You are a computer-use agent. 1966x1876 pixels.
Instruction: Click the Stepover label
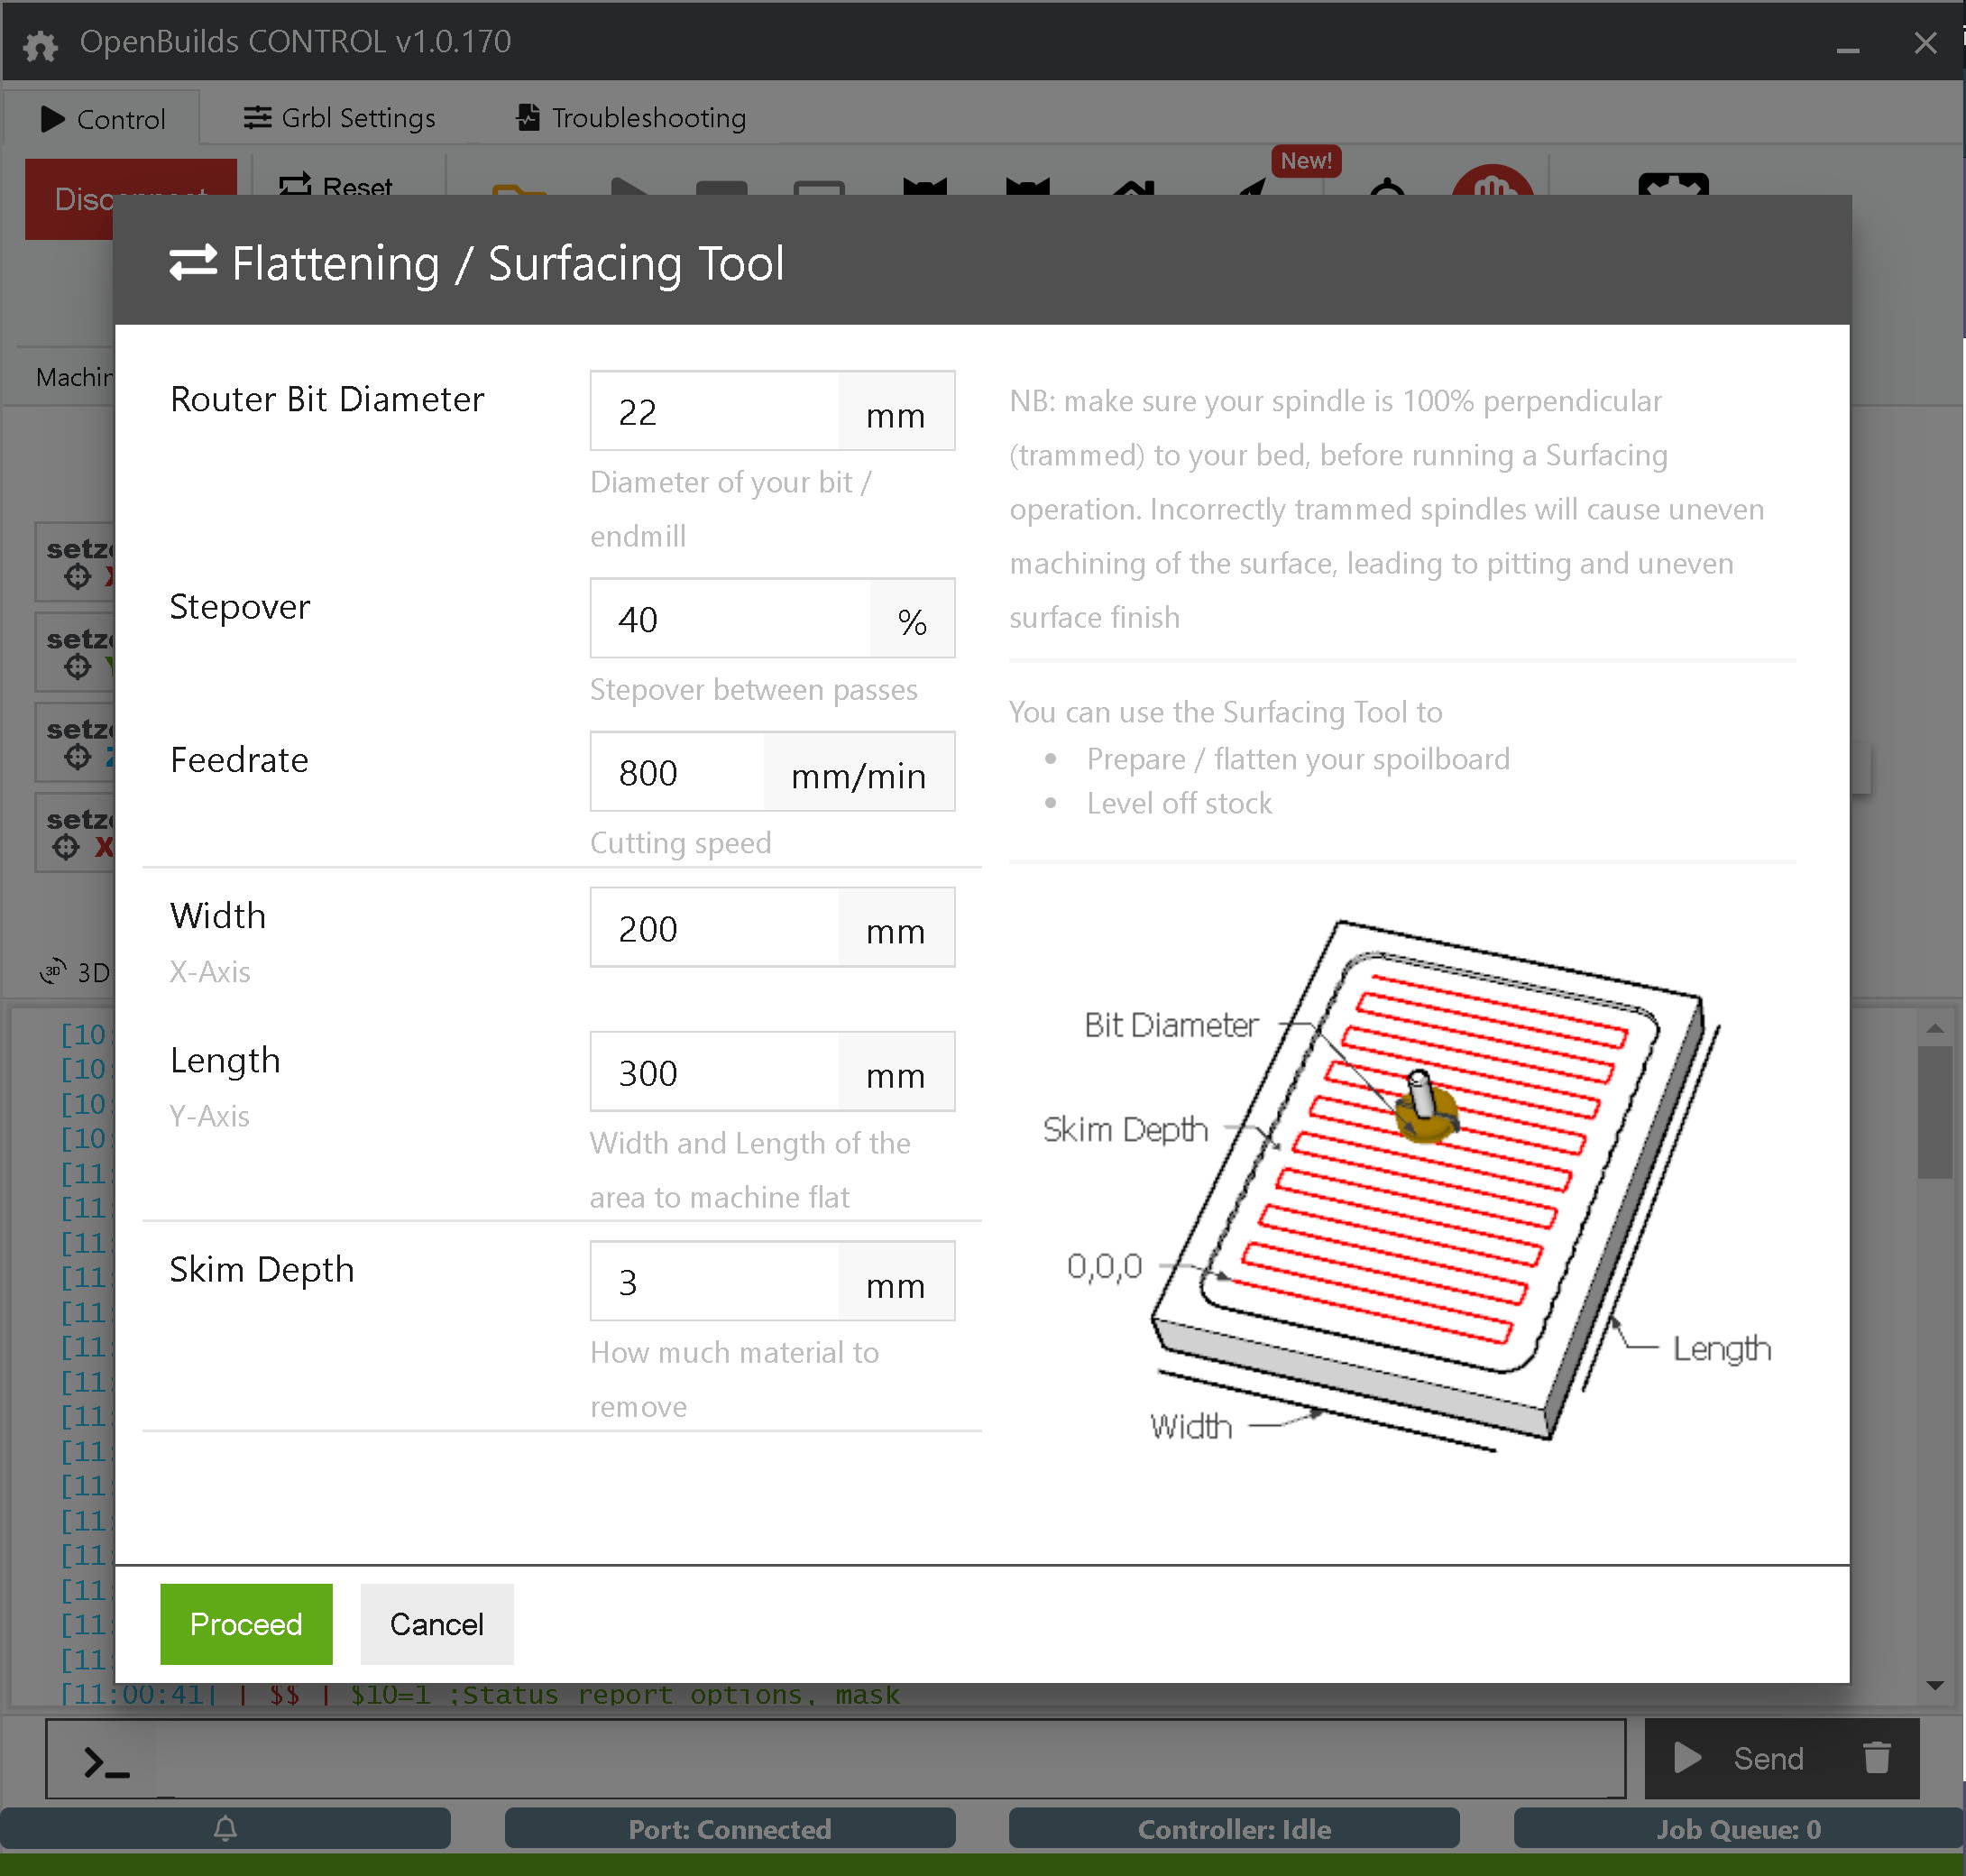coord(240,606)
